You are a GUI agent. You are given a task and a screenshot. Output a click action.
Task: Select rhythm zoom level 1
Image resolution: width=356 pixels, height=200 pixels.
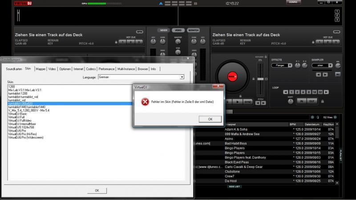point(337,12)
